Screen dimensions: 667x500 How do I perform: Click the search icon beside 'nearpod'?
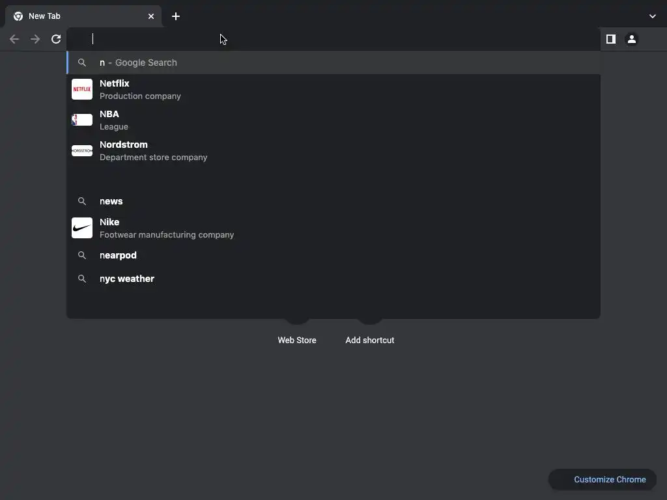point(82,255)
